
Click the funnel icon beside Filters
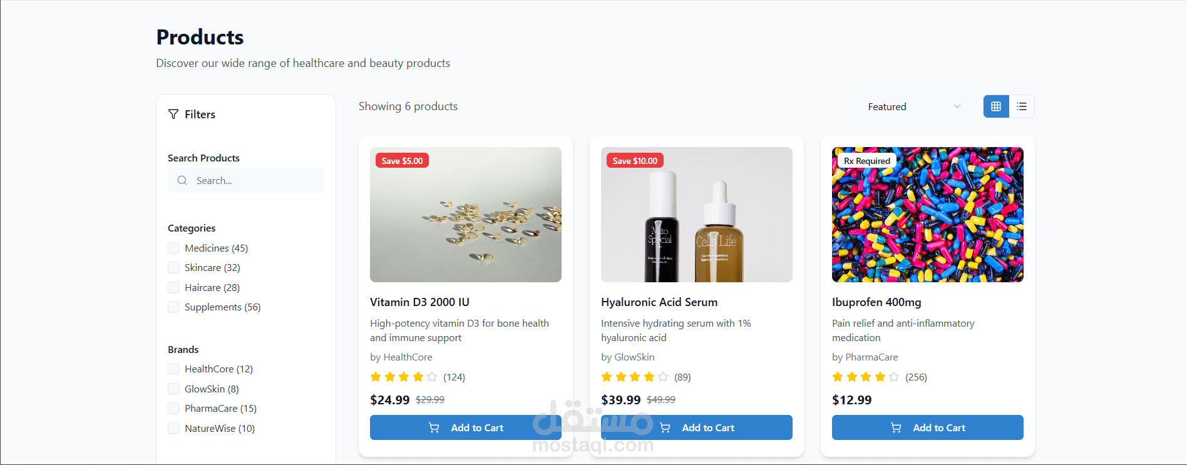pyautogui.click(x=173, y=115)
